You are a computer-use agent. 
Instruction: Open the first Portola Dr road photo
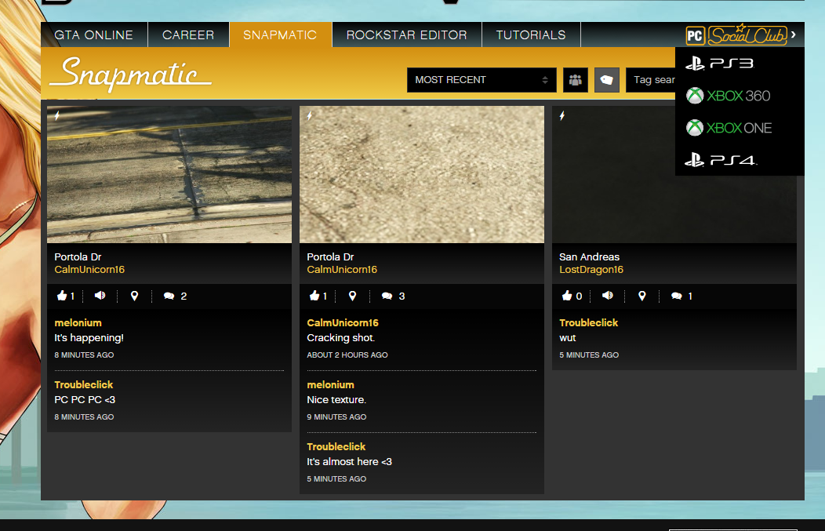tap(169, 175)
